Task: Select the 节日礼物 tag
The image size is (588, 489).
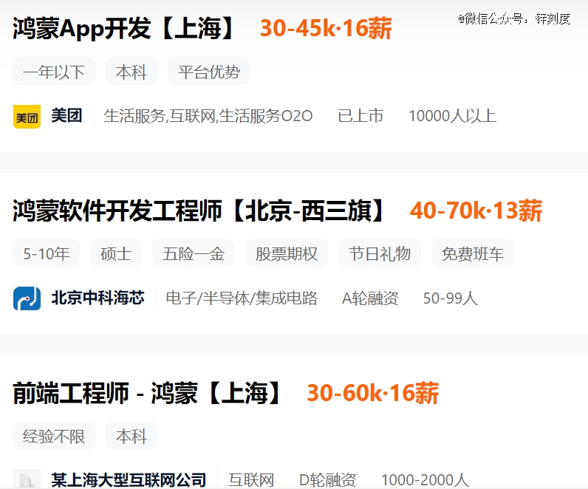Action: 380,253
